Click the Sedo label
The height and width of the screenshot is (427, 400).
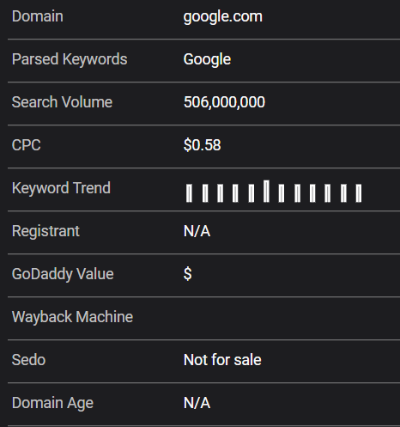tap(28, 360)
